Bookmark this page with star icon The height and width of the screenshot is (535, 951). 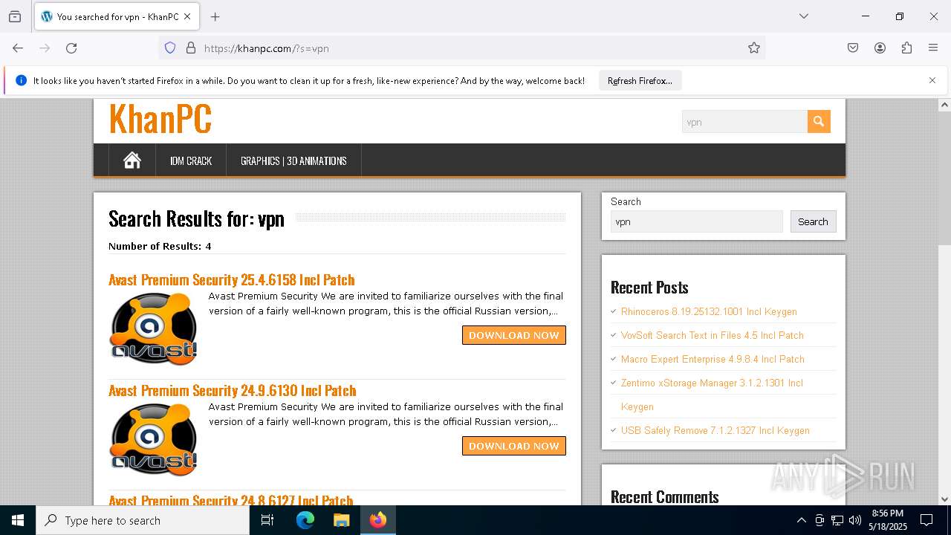tap(754, 48)
